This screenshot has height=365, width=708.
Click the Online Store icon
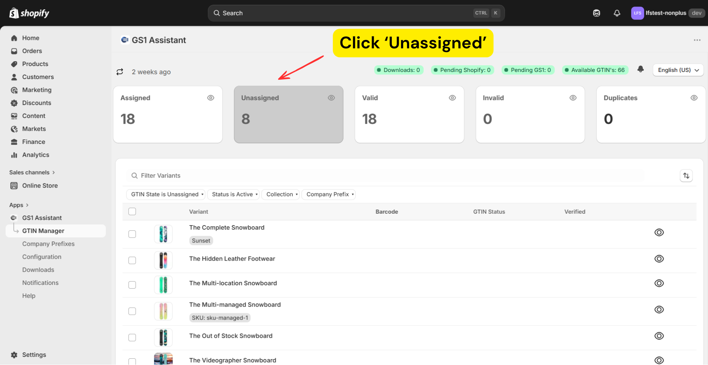coord(14,186)
